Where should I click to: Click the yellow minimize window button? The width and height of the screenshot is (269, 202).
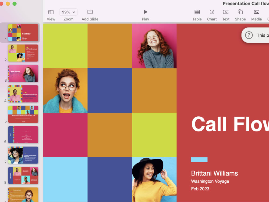coord(8,4)
